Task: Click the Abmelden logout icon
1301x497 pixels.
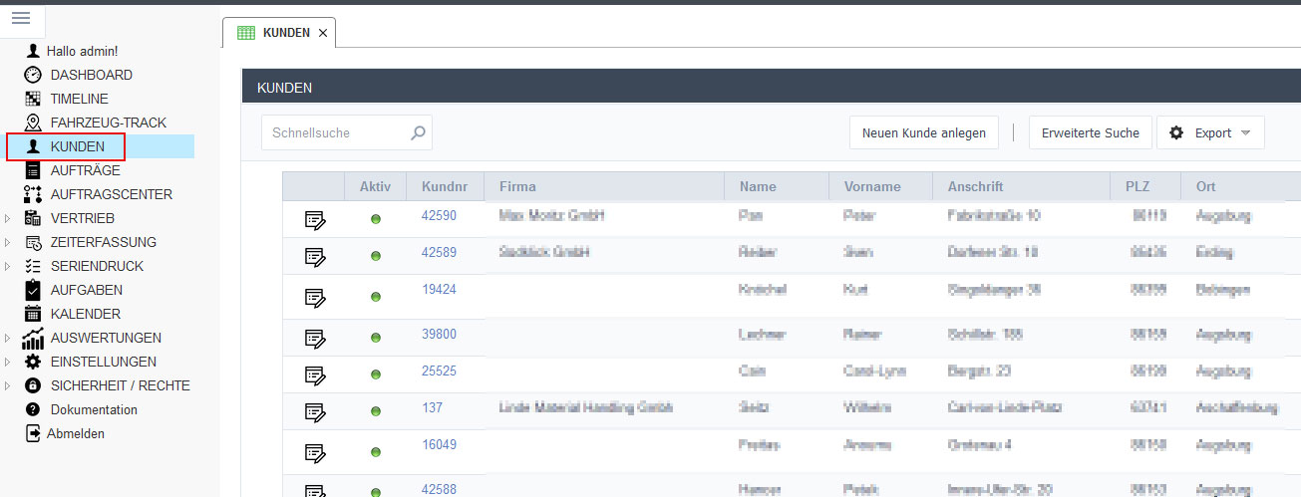Action: point(33,433)
